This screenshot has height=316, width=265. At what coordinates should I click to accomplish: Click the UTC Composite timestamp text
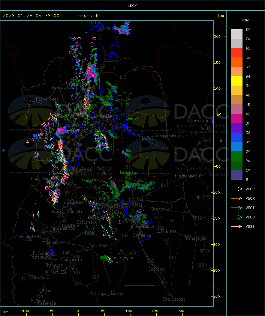point(52,16)
